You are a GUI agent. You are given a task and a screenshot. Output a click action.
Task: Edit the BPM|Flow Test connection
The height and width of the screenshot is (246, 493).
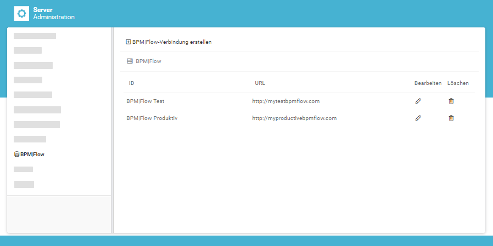[418, 101]
